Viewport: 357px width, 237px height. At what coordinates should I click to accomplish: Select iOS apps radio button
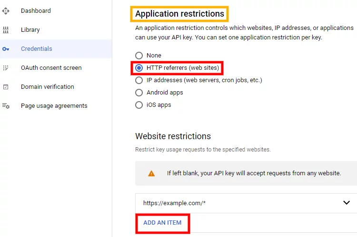coord(139,105)
